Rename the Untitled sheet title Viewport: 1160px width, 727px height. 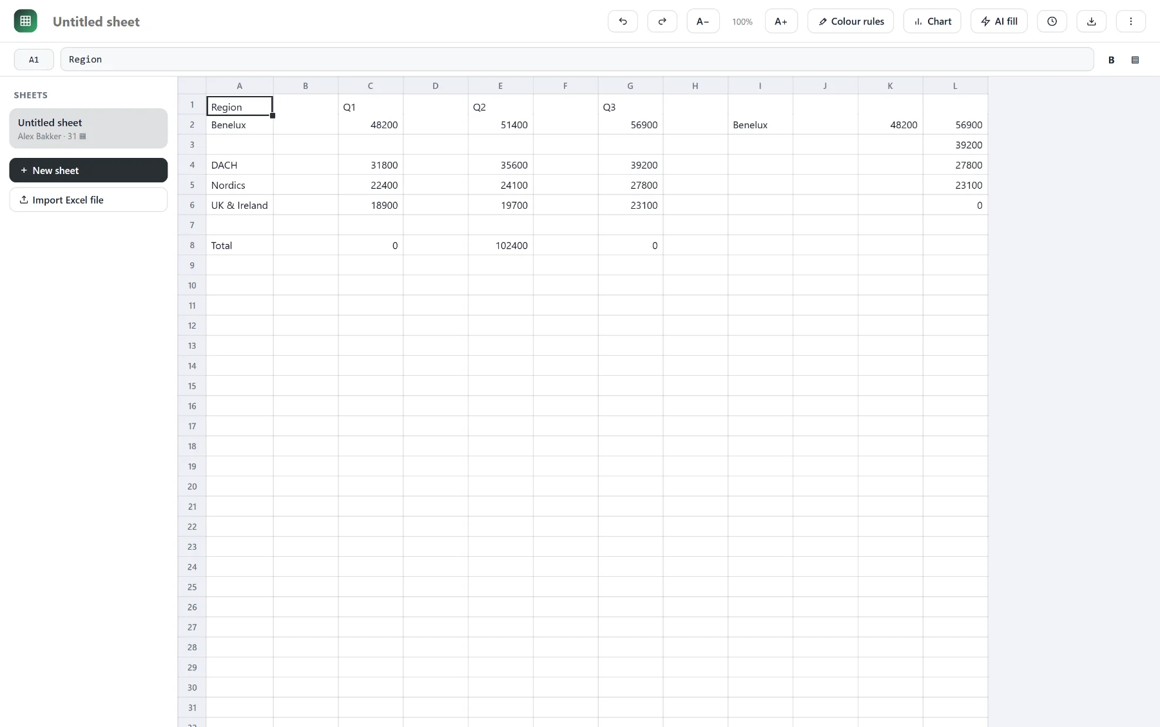pos(96,21)
